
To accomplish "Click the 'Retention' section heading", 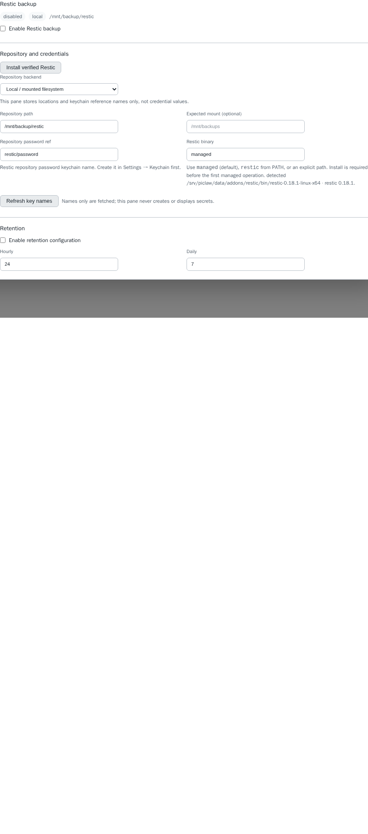I will click(x=12, y=229).
